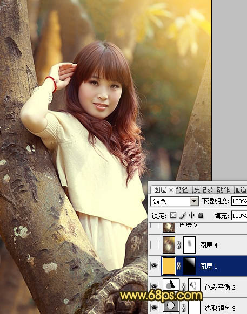Image resolution: width=247 pixels, height=314 pixels.
Task: Open the 动作 actions tab
Action: 224,189
